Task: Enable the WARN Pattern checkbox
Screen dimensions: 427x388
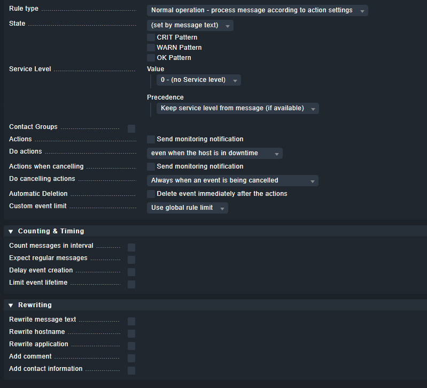Action: 151,48
